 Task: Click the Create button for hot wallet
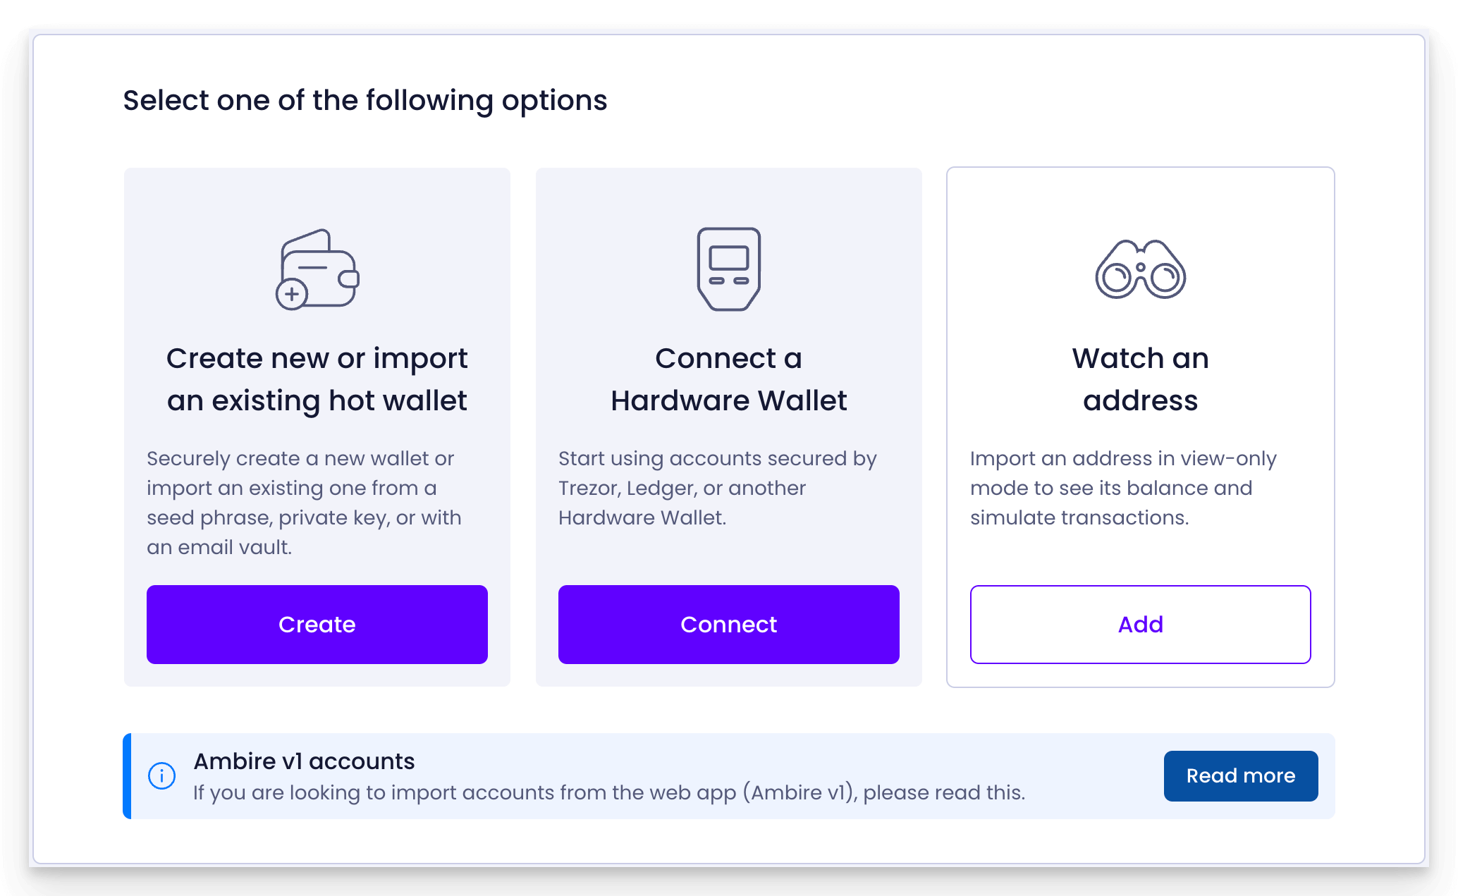point(317,624)
